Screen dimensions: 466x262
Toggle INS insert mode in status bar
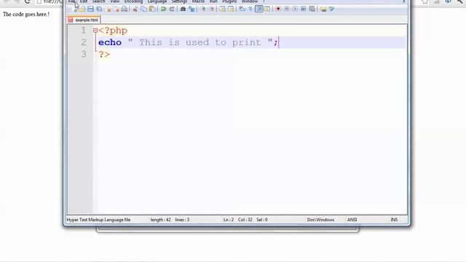pos(394,220)
